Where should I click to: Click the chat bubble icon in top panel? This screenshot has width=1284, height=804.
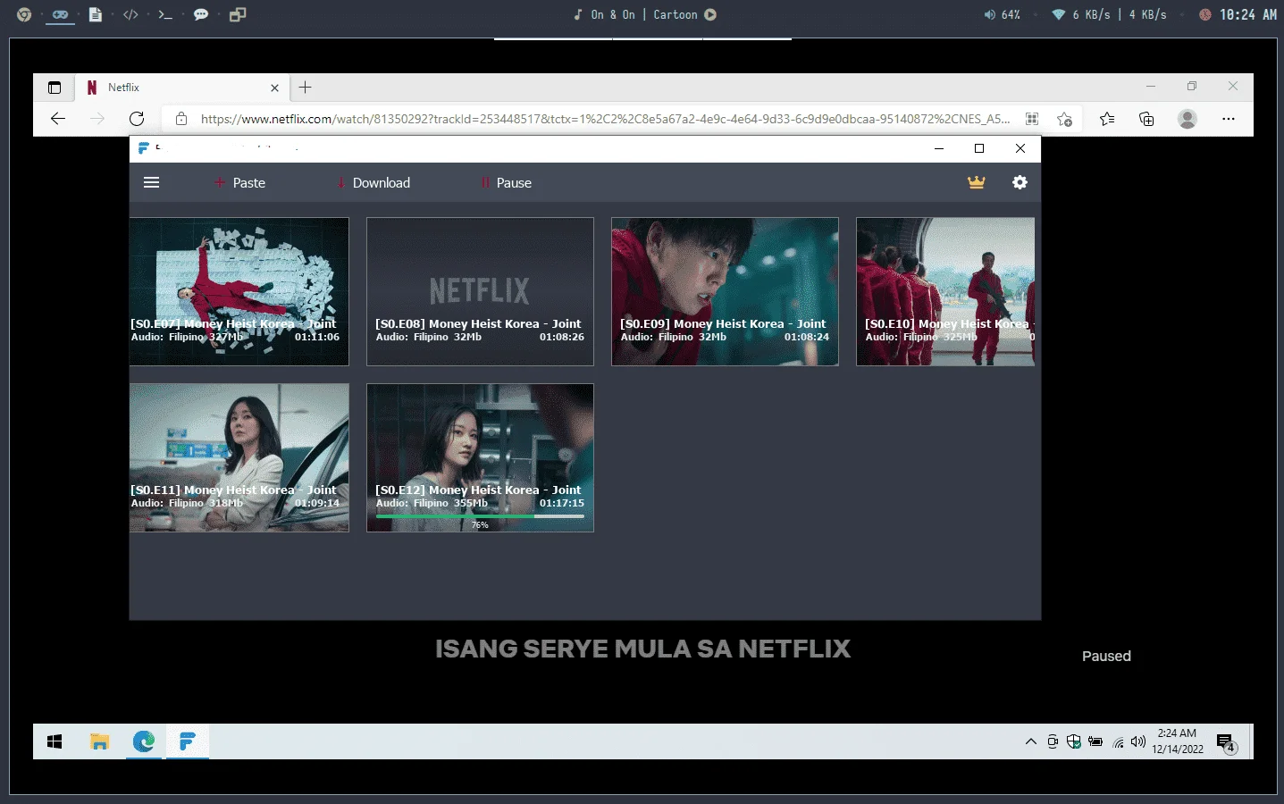pyautogui.click(x=201, y=14)
